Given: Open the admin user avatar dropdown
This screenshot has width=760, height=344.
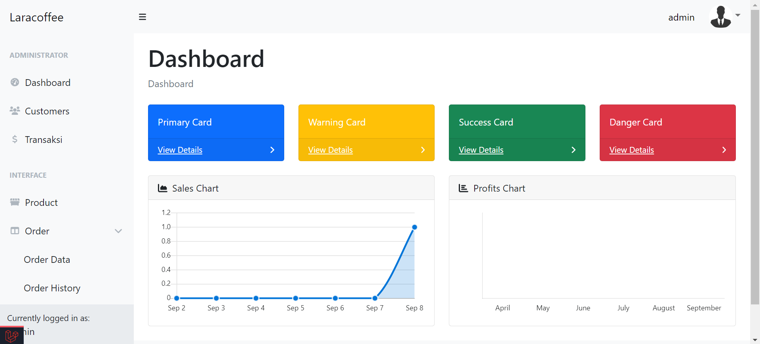Looking at the screenshot, I should coord(724,17).
